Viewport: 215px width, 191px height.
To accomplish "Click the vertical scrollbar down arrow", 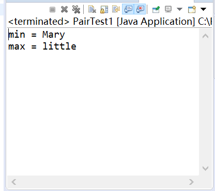I will [x=205, y=168].
